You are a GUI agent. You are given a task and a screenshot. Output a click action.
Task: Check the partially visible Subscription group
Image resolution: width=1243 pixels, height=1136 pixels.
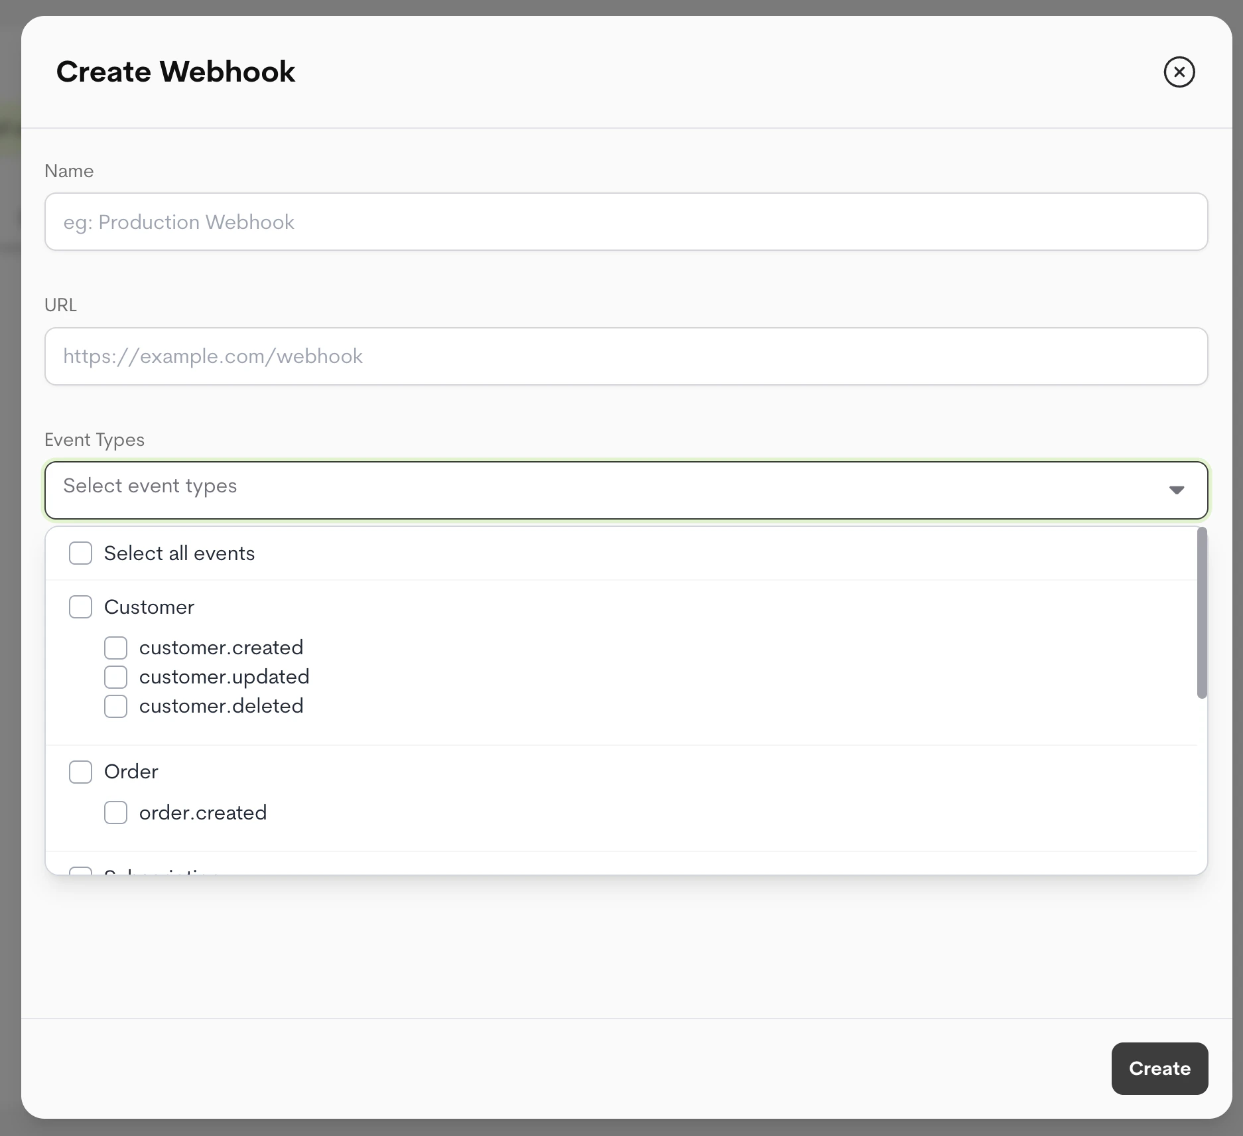point(80,870)
